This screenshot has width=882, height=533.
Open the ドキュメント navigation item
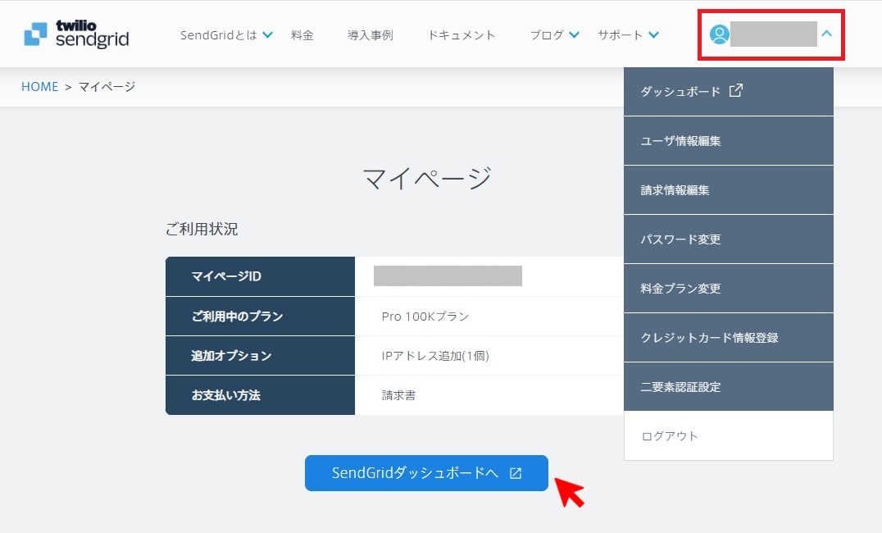click(461, 35)
